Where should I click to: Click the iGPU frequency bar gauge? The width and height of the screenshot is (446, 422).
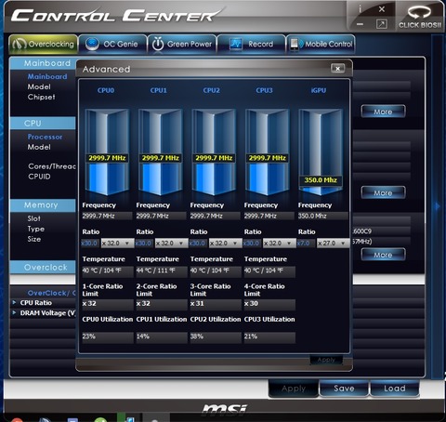tap(321, 152)
